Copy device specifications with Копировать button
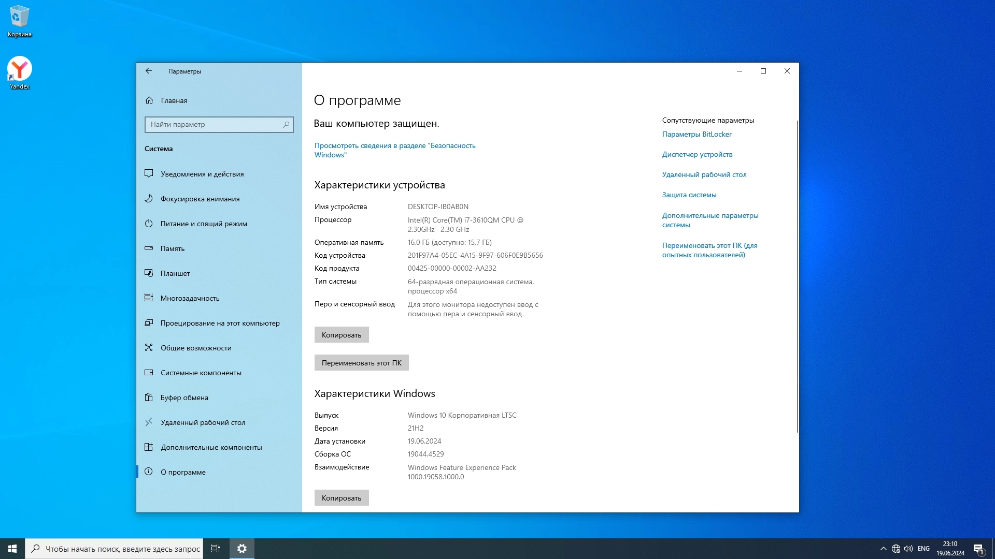This screenshot has height=559, width=995. tap(341, 335)
